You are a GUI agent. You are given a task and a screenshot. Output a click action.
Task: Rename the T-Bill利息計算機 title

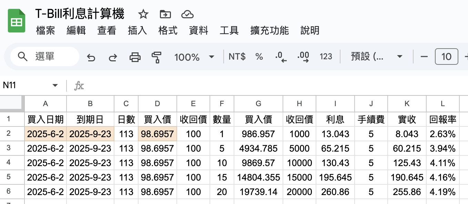point(80,14)
